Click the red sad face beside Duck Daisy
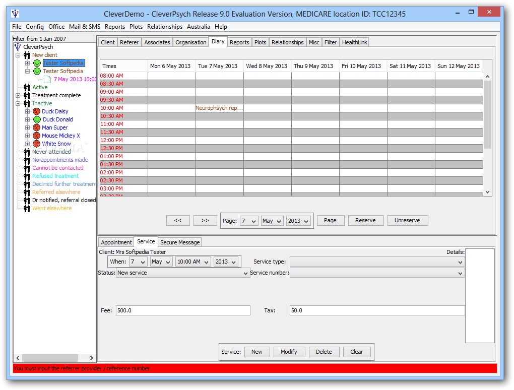 click(x=37, y=111)
